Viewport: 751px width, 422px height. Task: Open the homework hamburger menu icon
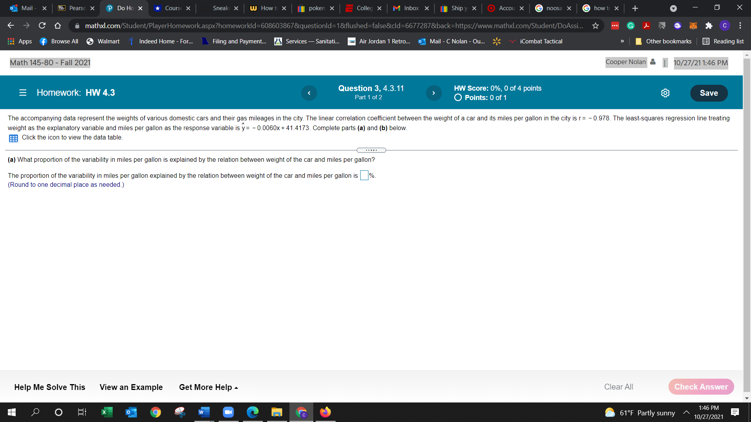click(x=23, y=93)
